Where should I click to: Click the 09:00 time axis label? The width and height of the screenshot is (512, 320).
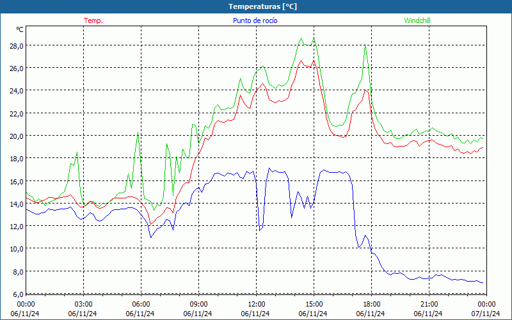198,304
